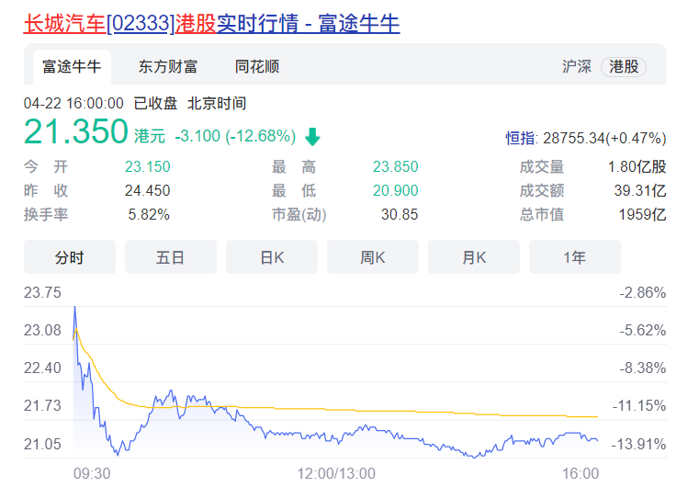
Task: Click the 23.08 price axis label
Action: (42, 331)
